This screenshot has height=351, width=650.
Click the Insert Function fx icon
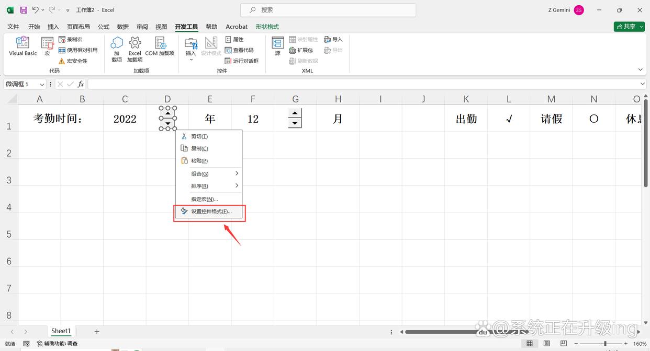pyautogui.click(x=81, y=84)
